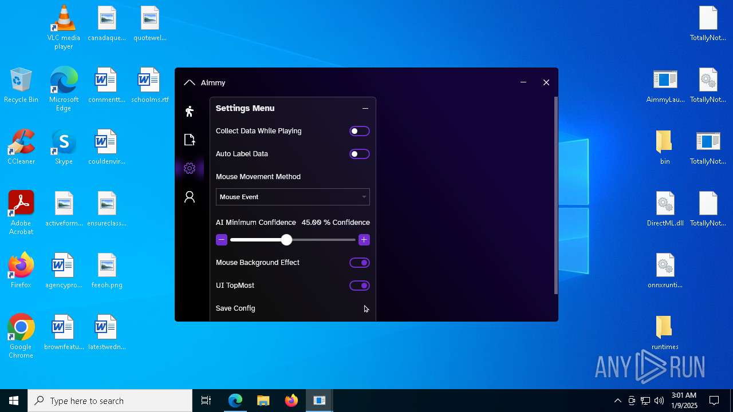Select CCleaner desktop shortcut

click(x=21, y=146)
